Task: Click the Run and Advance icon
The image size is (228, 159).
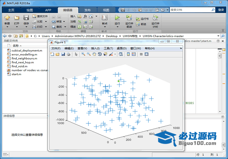Action: 129,17
